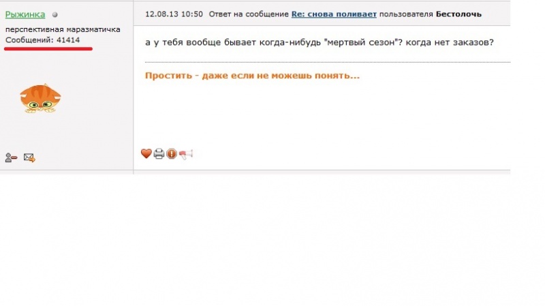Viewport: 545px width, 306px height.
Task: Open the profile link Рыжинка
Action: coord(25,14)
